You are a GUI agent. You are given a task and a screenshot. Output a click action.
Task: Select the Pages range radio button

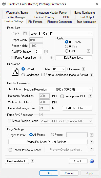(52, 135)
